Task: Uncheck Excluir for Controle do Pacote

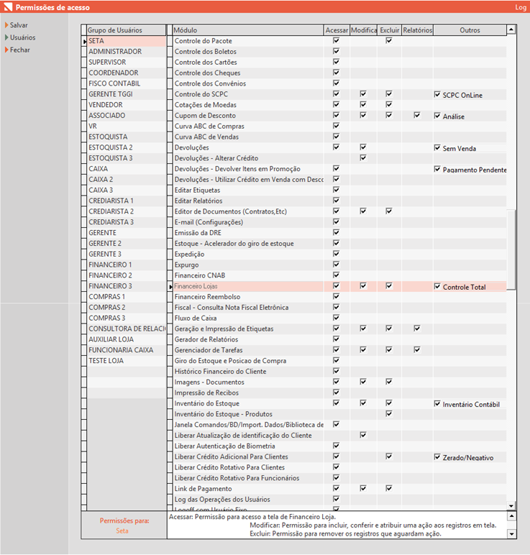Action: pyautogui.click(x=389, y=40)
